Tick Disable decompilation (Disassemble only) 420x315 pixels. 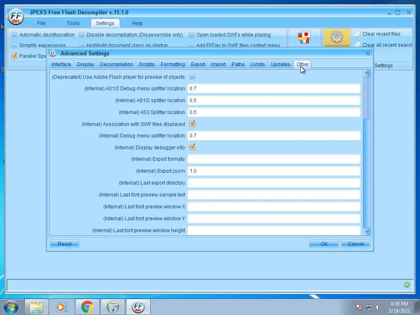coord(82,35)
